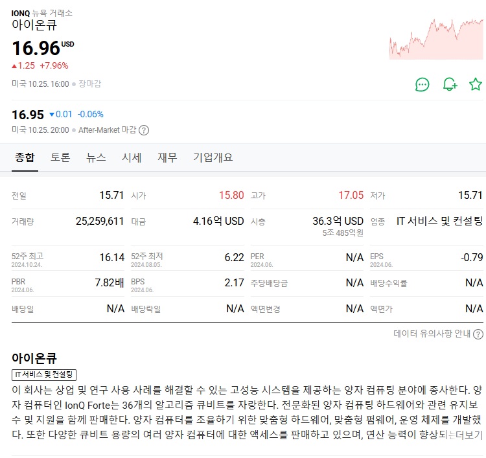Open the discussion chat bubble icon
This screenshot has height=458, width=486.
[422, 85]
